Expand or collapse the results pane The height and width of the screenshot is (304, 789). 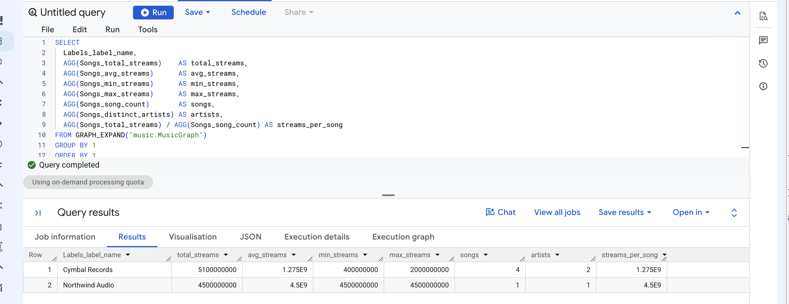(x=734, y=213)
